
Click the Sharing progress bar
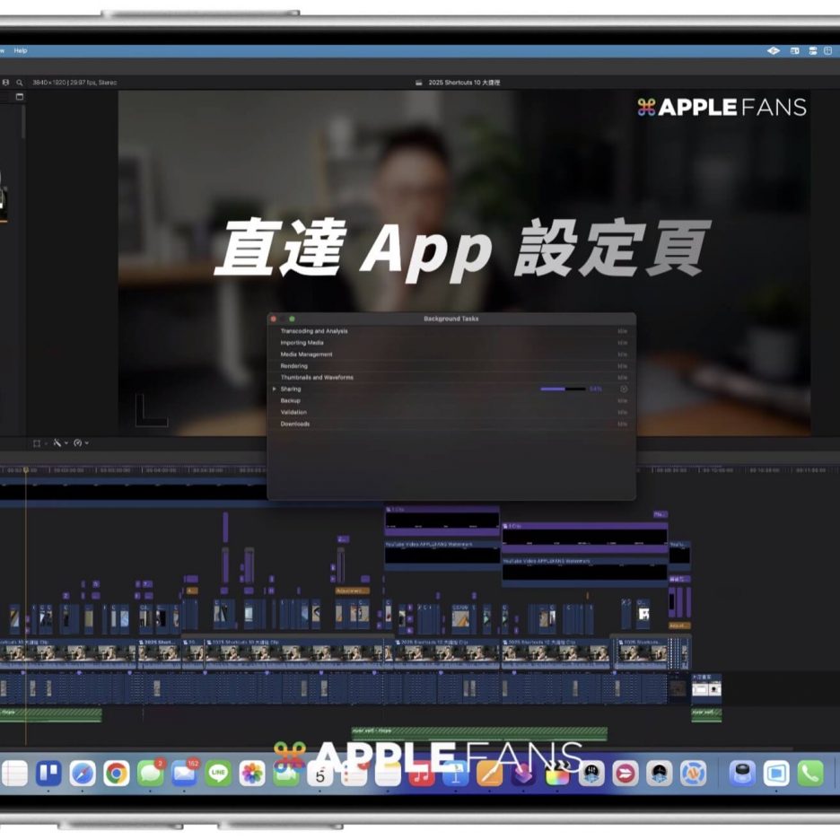coord(563,389)
